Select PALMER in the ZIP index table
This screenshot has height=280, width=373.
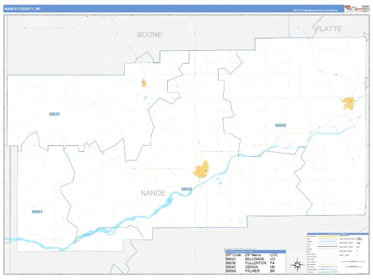pos(252,271)
